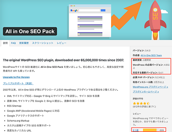Click the 699 five-star count
The image size is (172, 132).
coord(162,130)
